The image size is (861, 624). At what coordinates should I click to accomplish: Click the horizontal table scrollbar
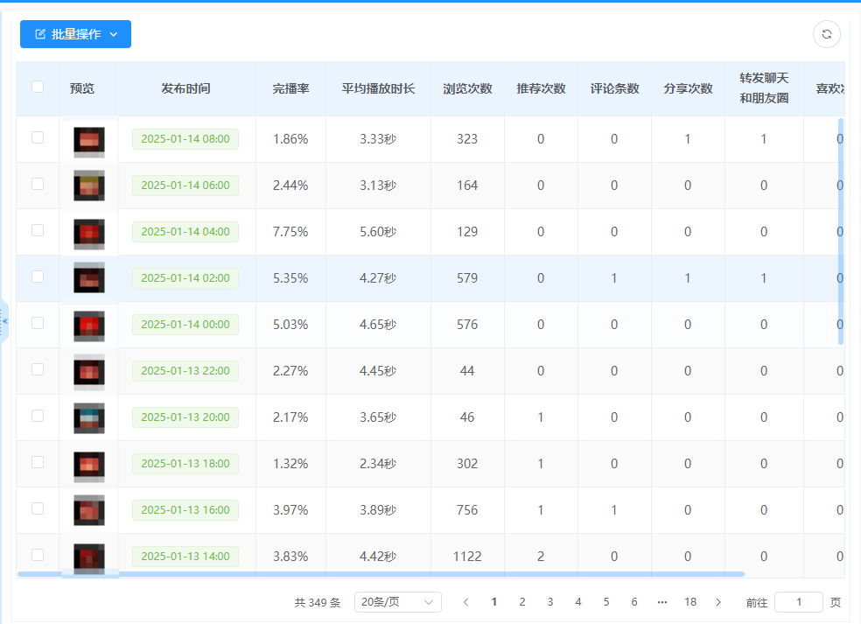(x=381, y=574)
